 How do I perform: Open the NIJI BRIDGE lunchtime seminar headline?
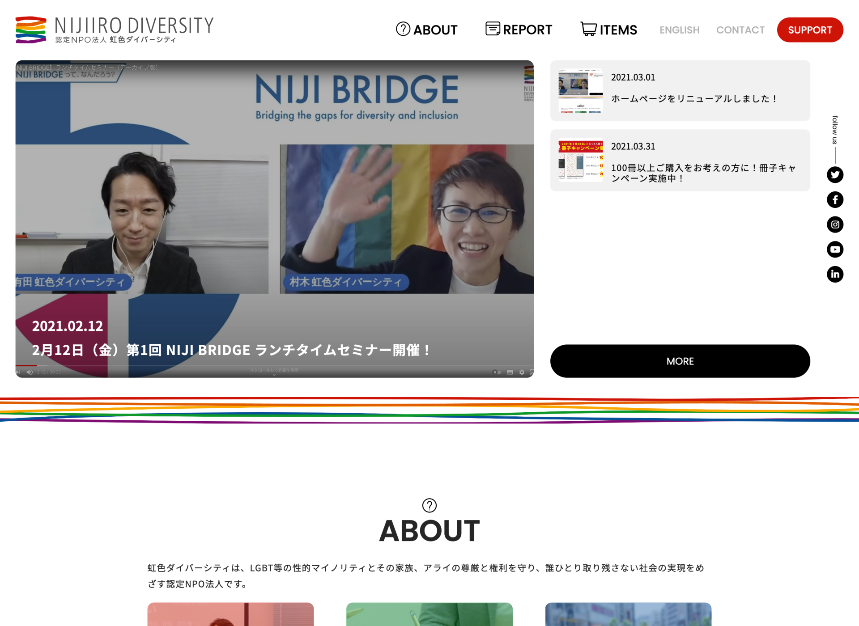coord(231,350)
